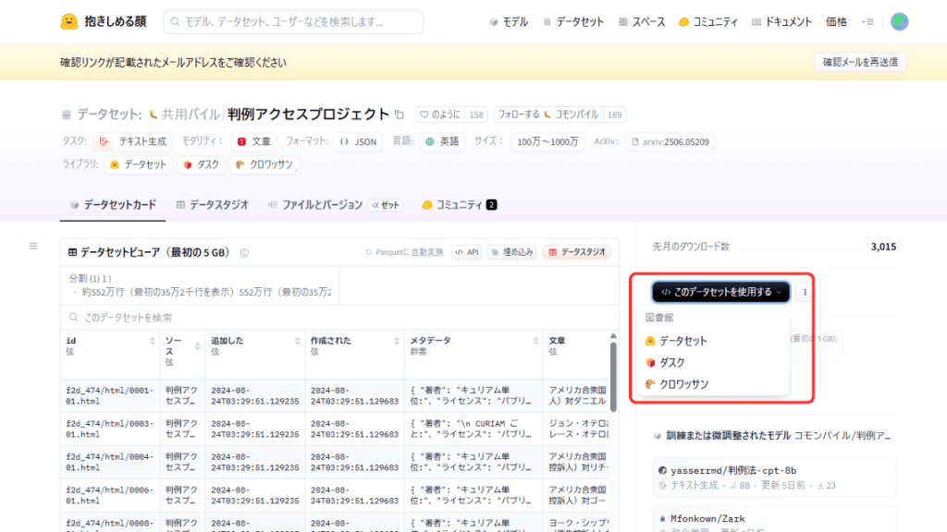Open ファイルとバージョン tab
Viewport: 947px width, 532px height.
click(315, 205)
